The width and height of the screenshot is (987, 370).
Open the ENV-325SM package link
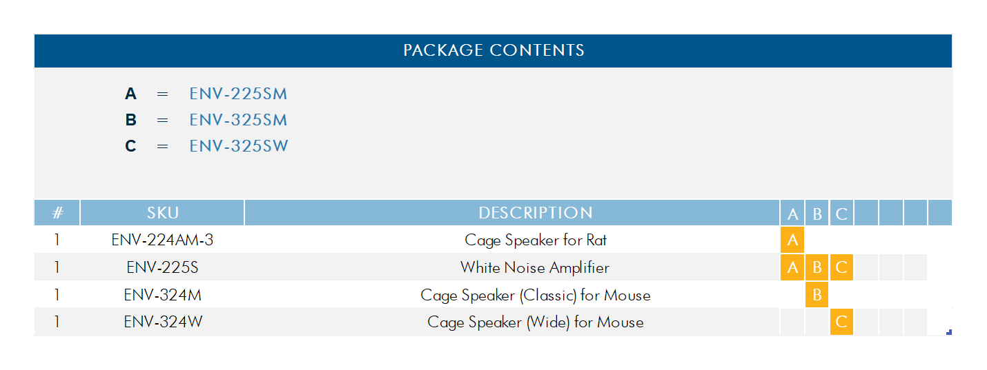(238, 120)
